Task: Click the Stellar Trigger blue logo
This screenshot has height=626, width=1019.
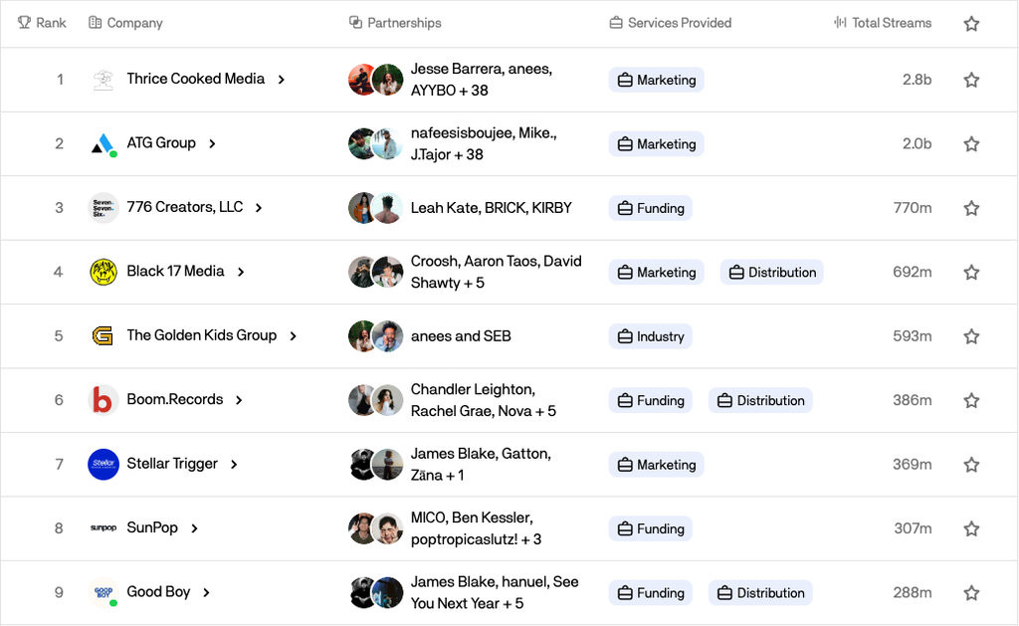Action: click(x=103, y=464)
